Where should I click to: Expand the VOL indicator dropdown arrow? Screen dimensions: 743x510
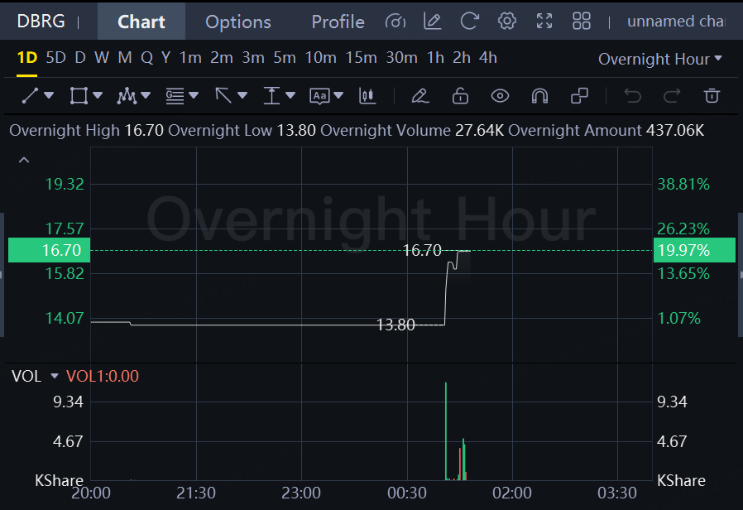tap(55, 377)
